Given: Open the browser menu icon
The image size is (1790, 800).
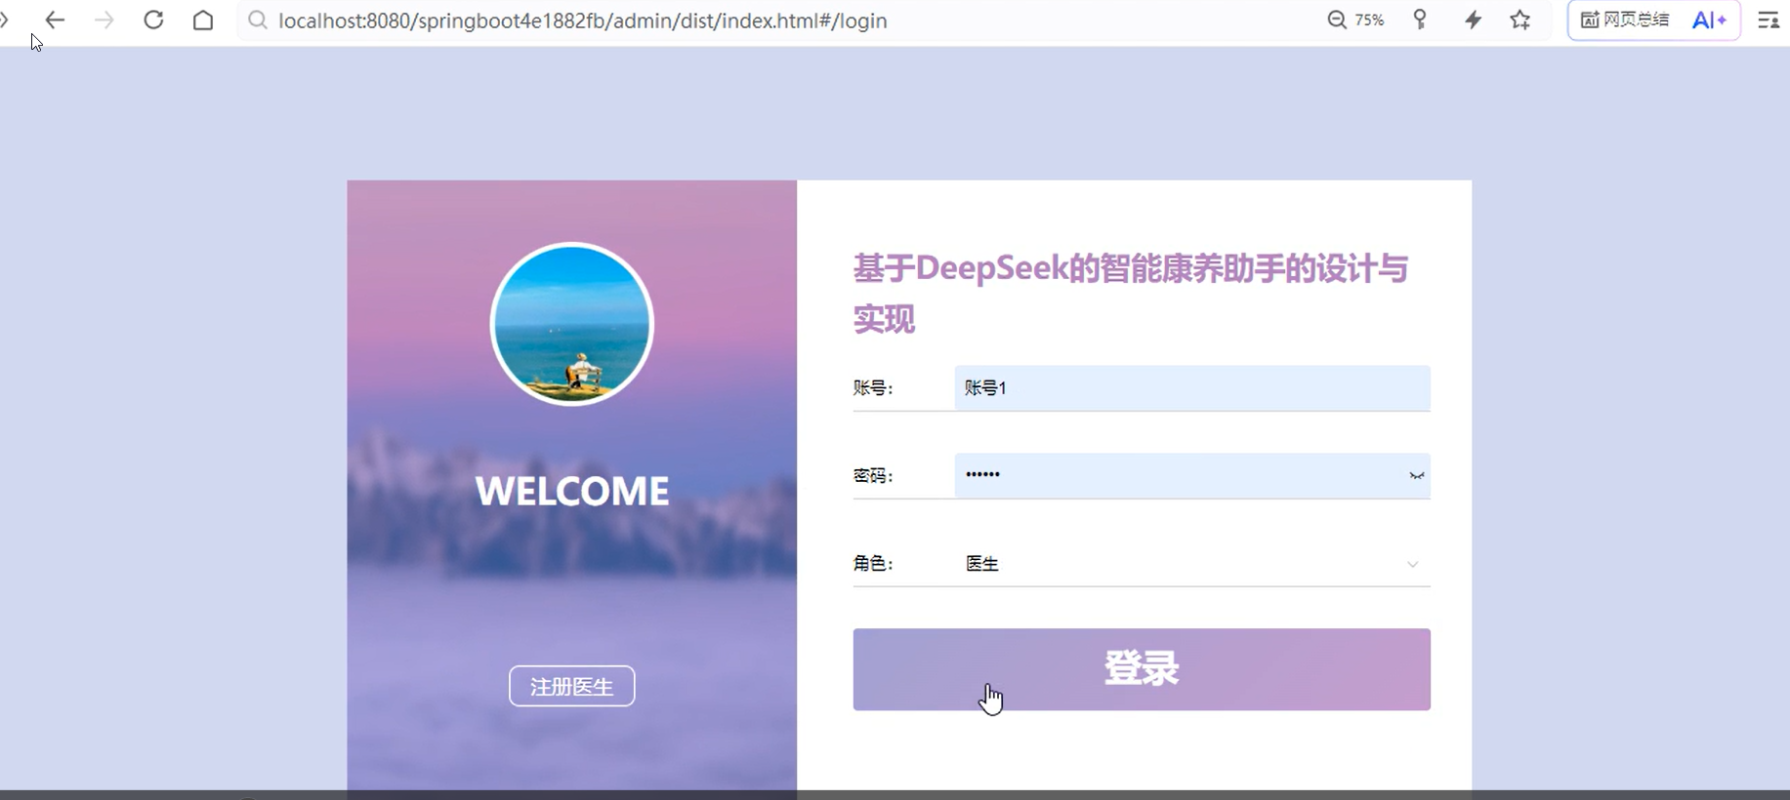Looking at the screenshot, I should (1769, 20).
